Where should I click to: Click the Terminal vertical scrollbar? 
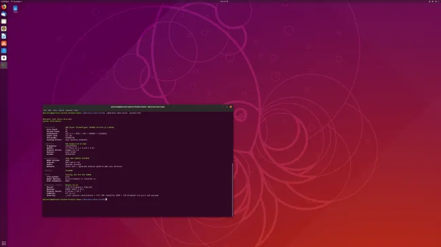[232, 189]
